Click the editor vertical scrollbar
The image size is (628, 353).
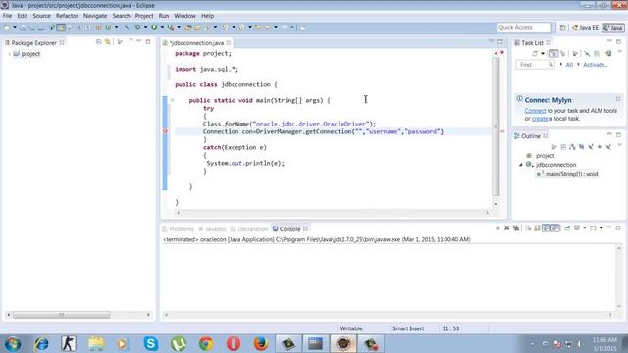(x=496, y=126)
